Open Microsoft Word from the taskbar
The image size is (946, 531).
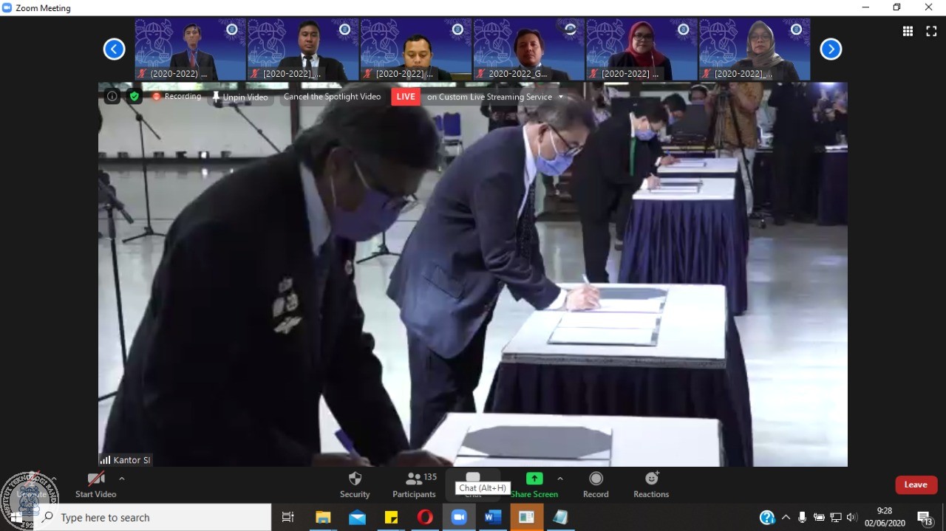(492, 517)
